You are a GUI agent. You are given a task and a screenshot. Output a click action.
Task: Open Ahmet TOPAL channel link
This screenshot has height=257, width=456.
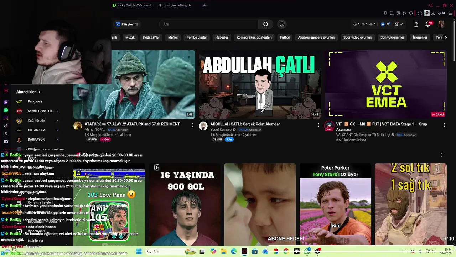[95, 130]
